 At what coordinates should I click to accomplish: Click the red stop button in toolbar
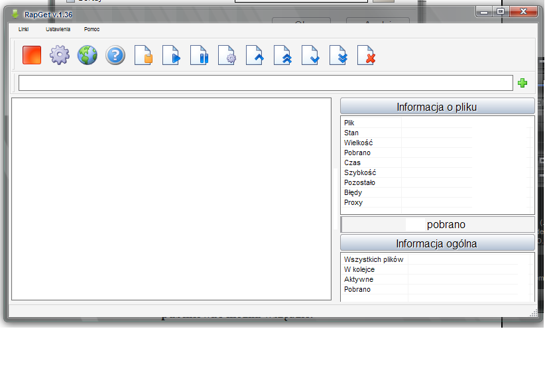(x=32, y=55)
